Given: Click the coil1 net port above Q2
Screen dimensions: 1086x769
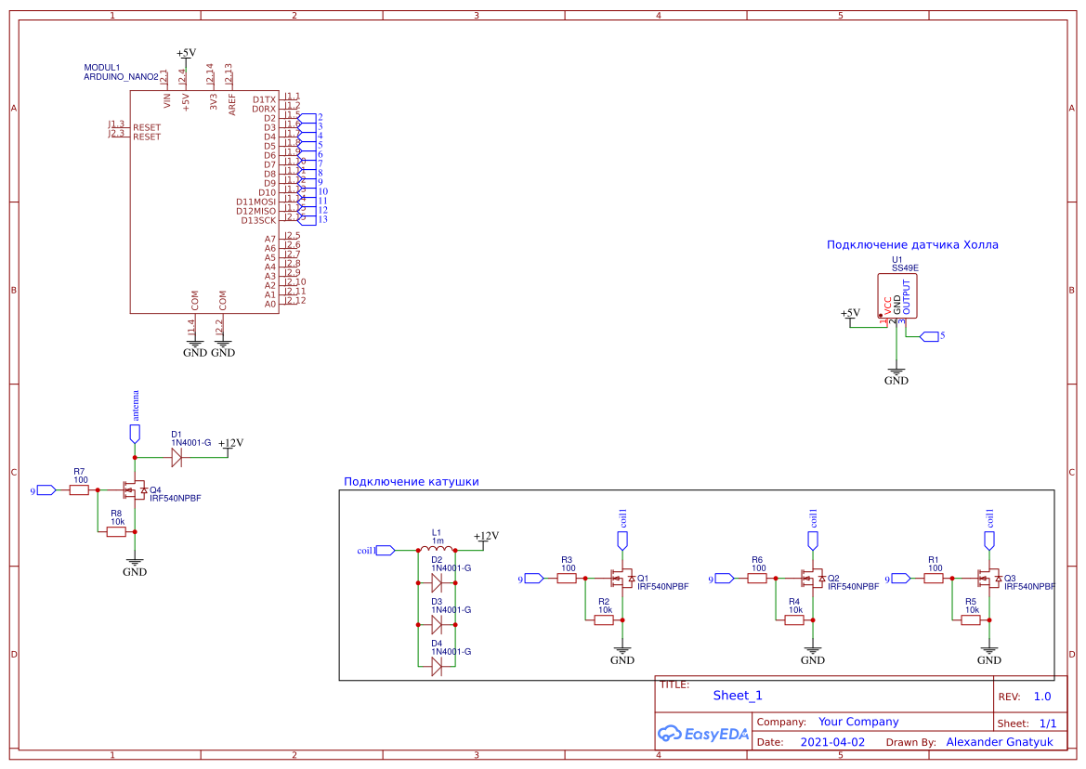Looking at the screenshot, I should (x=813, y=541).
